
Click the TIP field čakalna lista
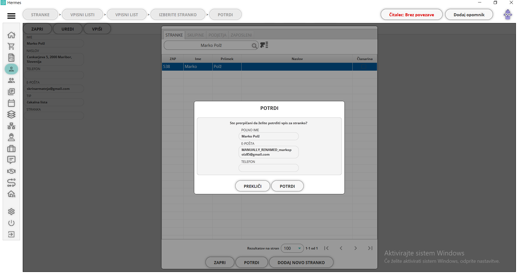(54, 102)
